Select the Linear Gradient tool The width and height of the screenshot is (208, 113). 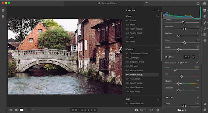pyautogui.click(x=205, y=35)
